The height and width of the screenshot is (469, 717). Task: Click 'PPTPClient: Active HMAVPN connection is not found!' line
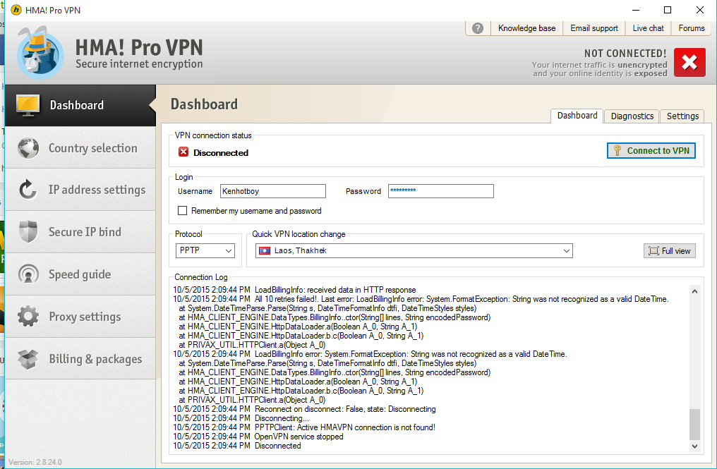coord(304,427)
